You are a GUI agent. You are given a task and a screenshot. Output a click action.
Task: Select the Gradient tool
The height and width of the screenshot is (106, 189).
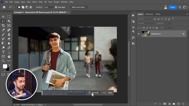coord(3,43)
